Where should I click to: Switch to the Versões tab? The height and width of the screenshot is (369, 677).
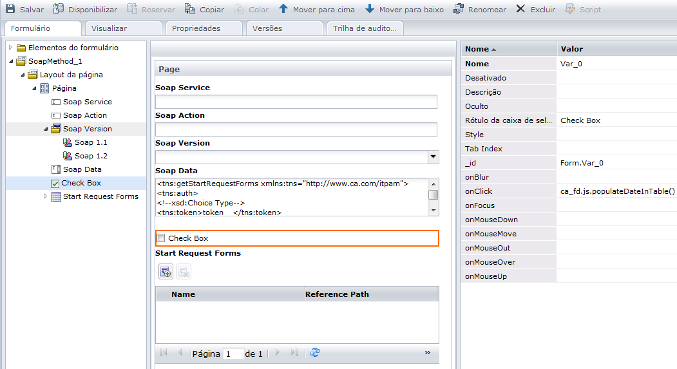(x=285, y=28)
